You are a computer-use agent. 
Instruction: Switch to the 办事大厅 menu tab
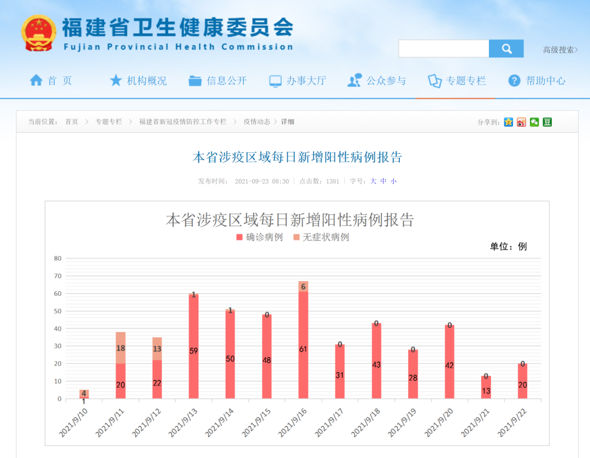(306, 80)
